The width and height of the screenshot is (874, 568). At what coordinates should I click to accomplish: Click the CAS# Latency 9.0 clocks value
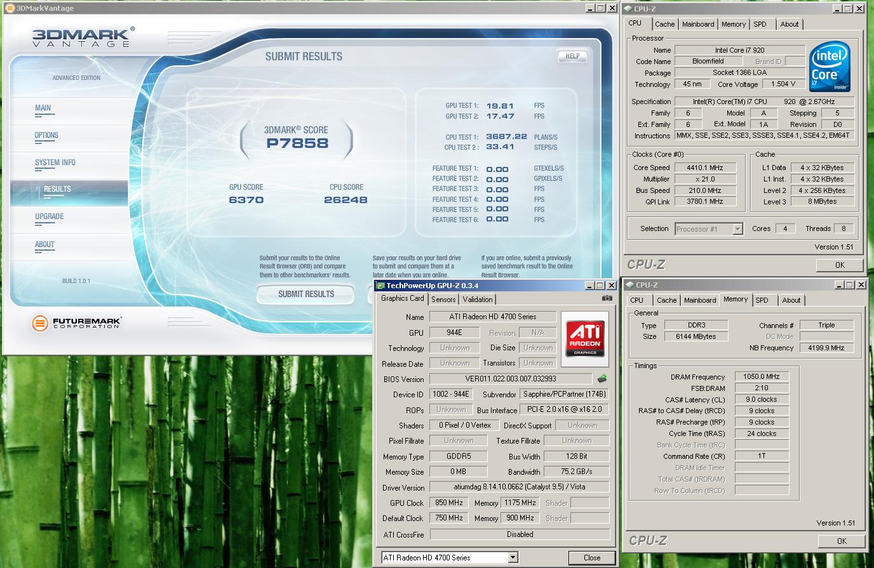pyautogui.click(x=761, y=399)
